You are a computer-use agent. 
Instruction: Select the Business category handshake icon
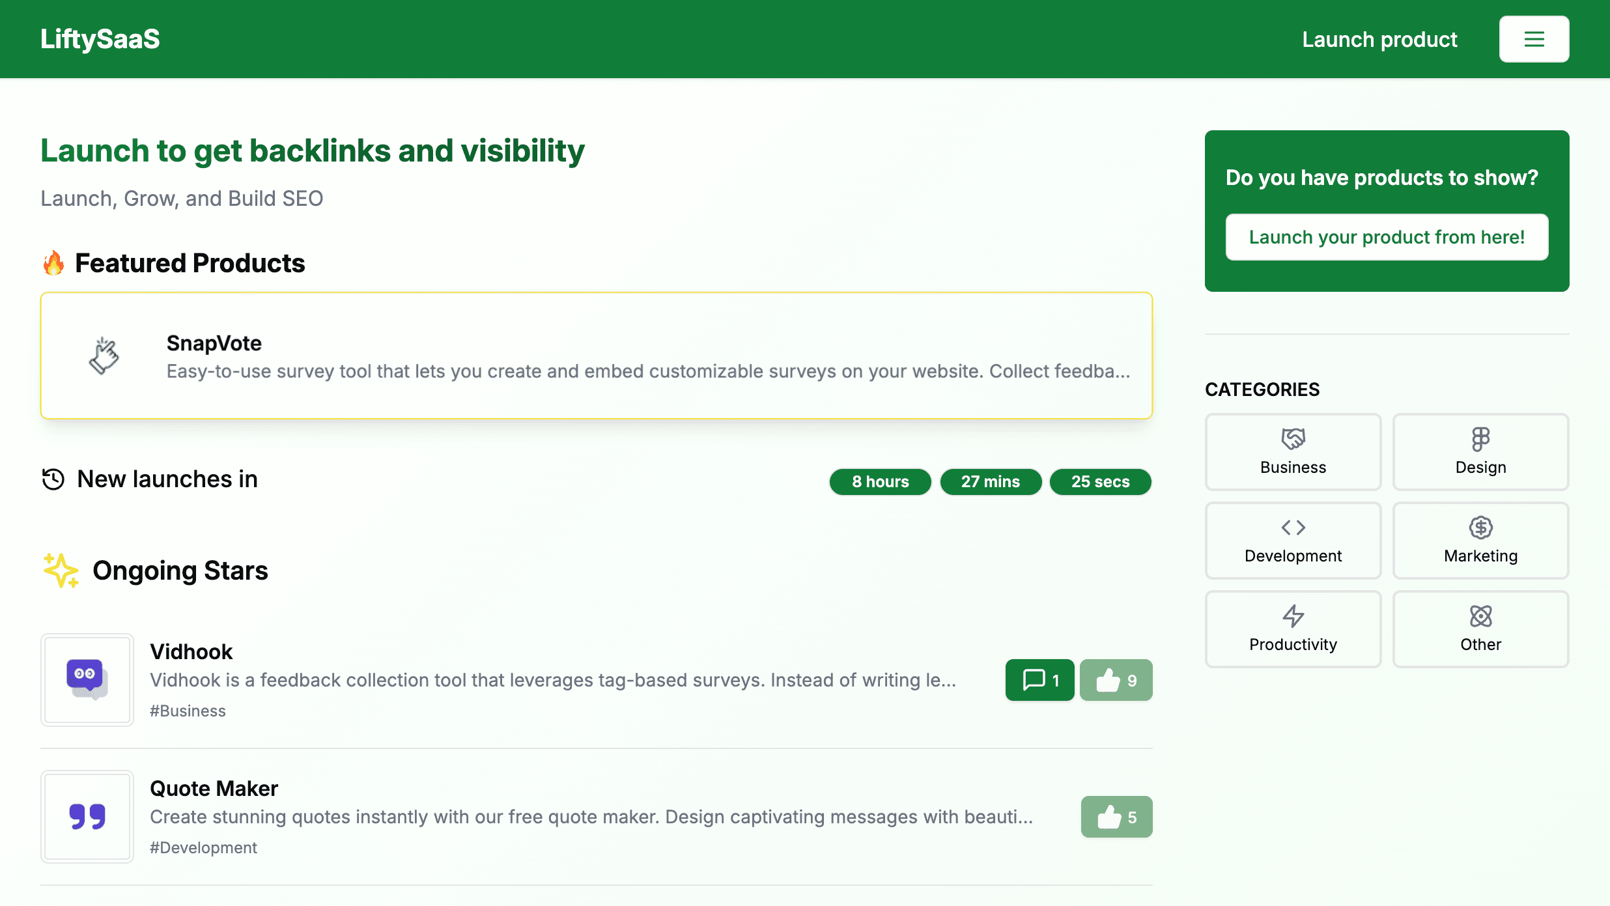(1293, 438)
